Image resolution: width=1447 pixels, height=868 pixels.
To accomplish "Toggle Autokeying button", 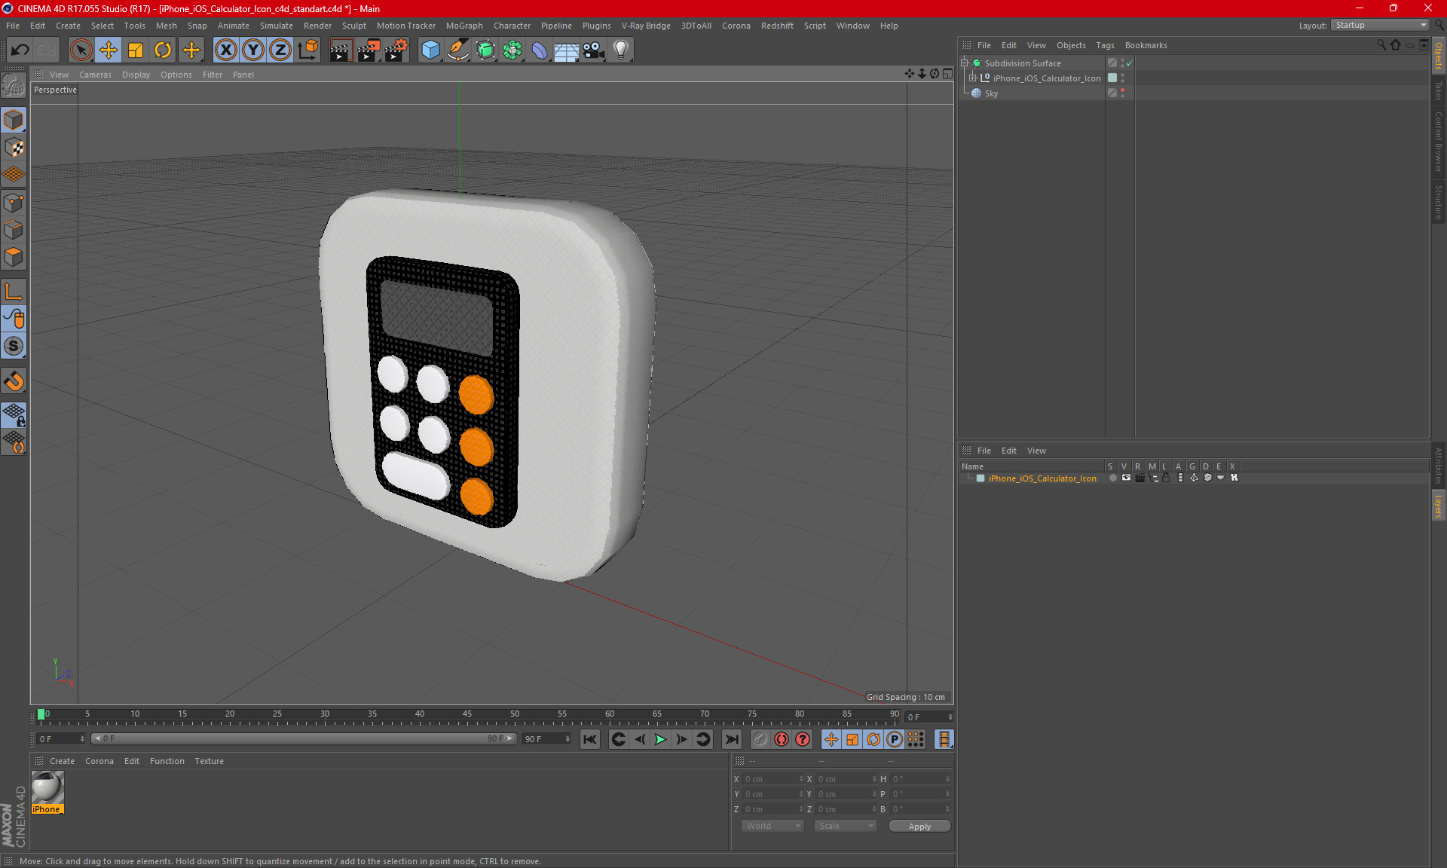I will coord(782,739).
